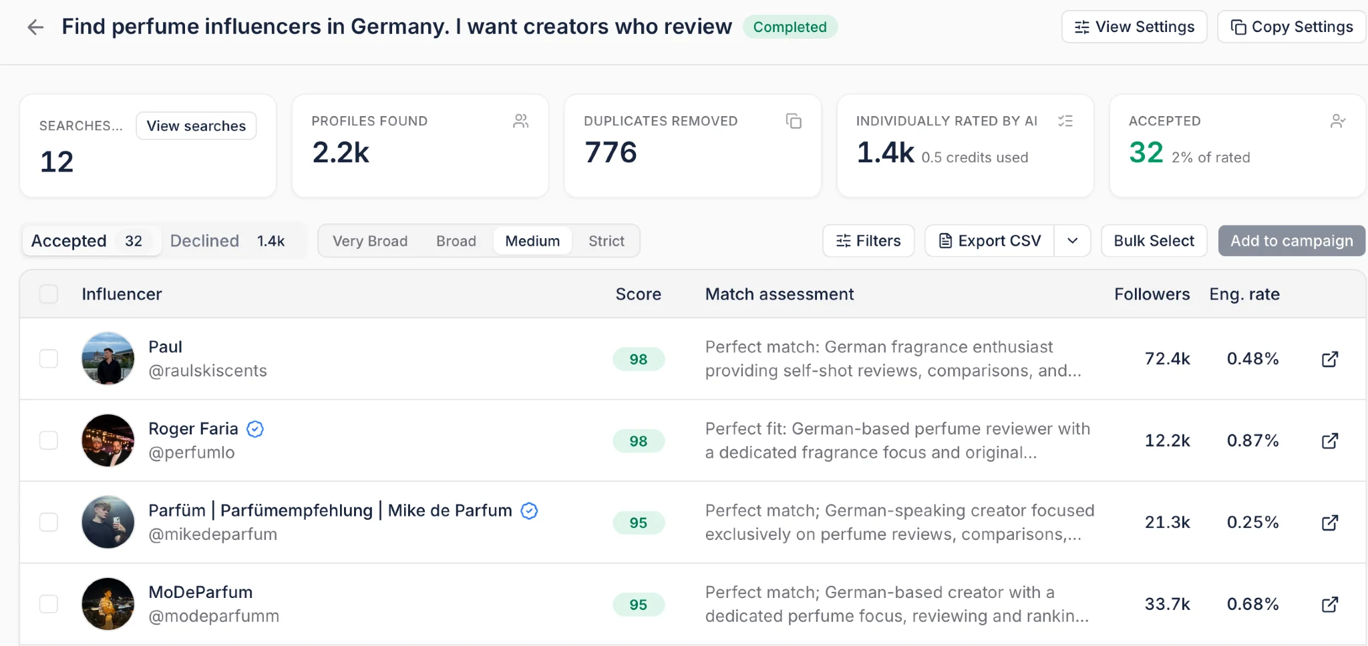Image resolution: width=1368 pixels, height=646 pixels.
Task: Go back using the left arrow icon
Action: click(x=35, y=27)
